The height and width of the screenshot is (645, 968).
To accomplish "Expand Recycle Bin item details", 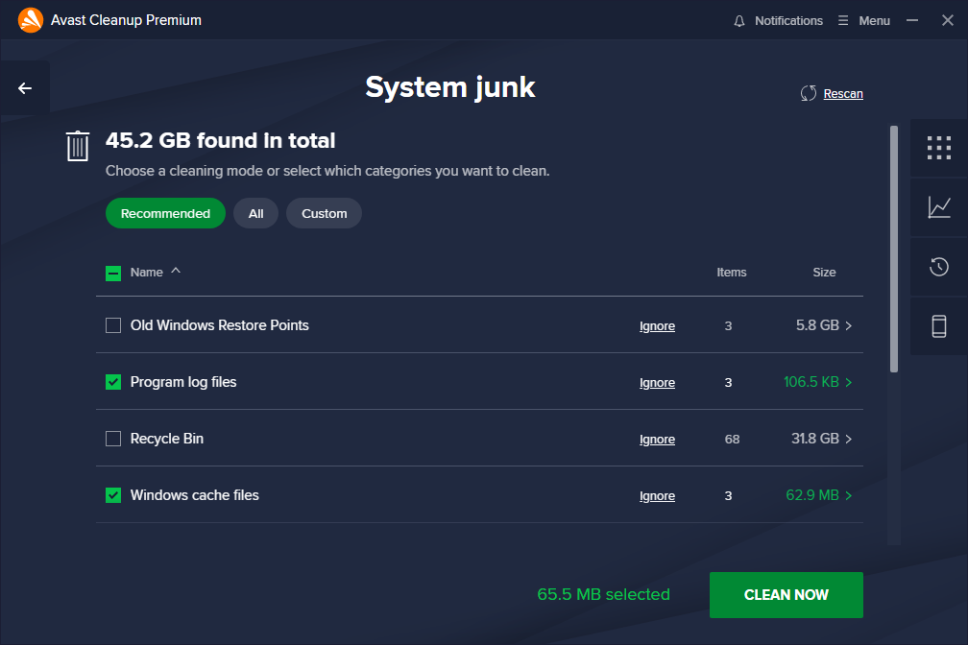I will [x=851, y=439].
